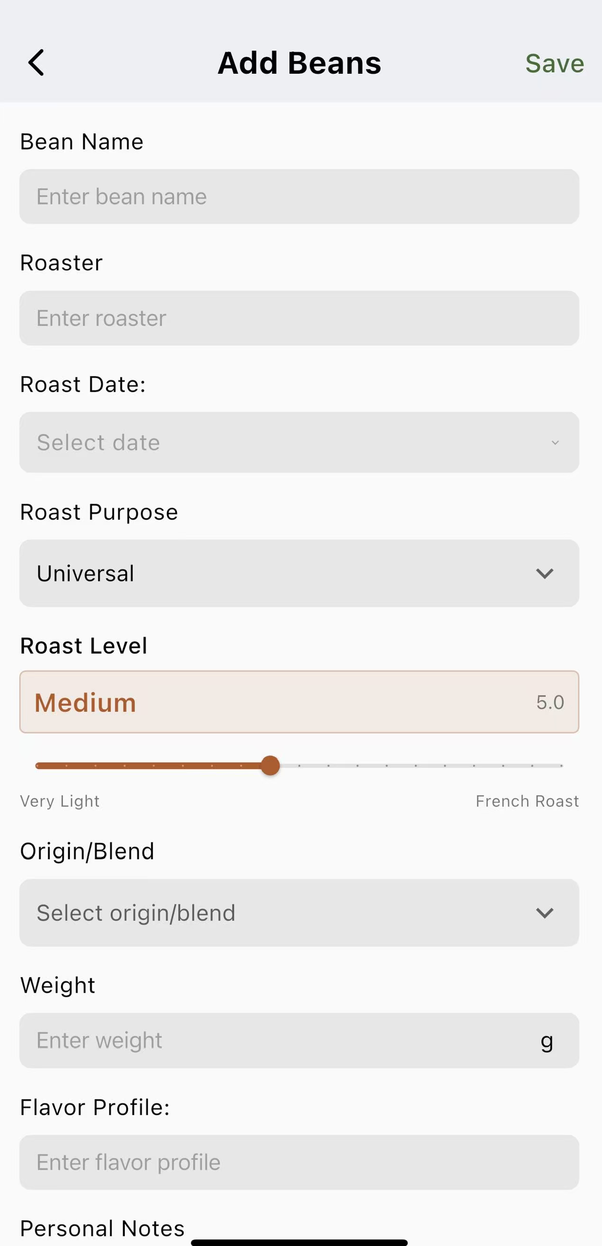Click the small chevron in Roast Date field
Screen dimensions: 602x1246
pyautogui.click(x=555, y=442)
